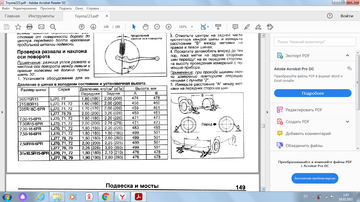Open the Редактировать PDF tool
This screenshot has width=360, height=202.
pos(304,110)
